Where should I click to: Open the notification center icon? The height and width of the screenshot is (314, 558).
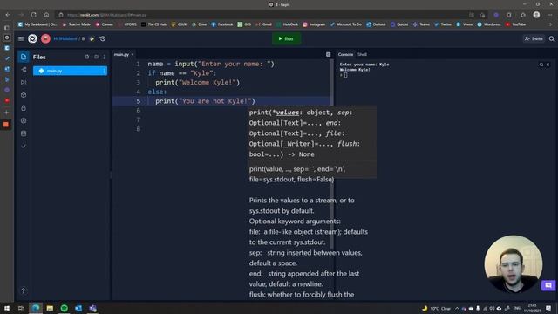coord(548,308)
